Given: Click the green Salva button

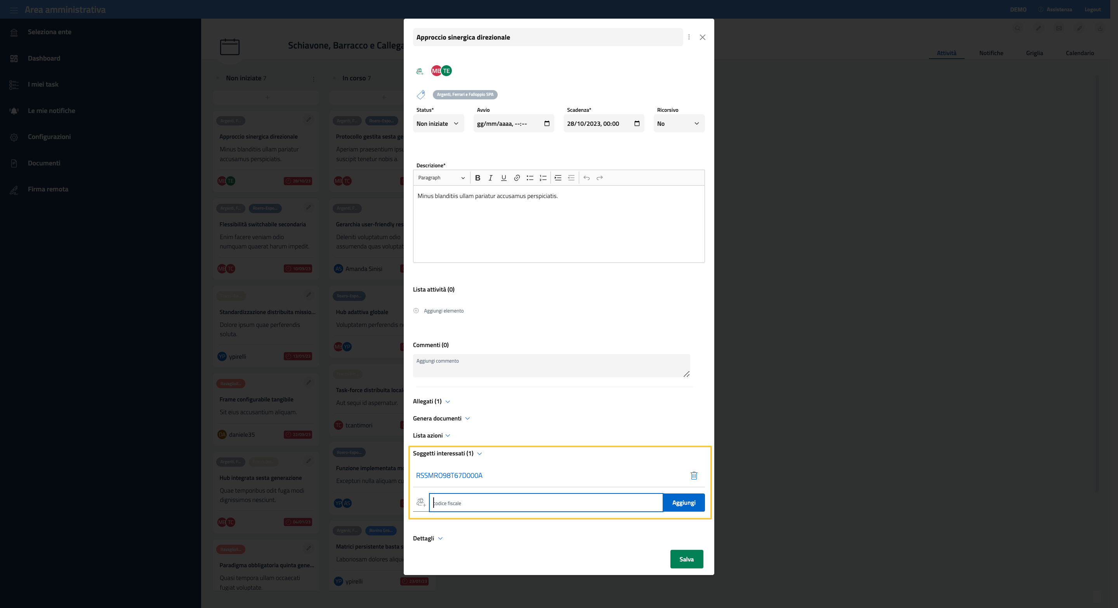Looking at the screenshot, I should click(686, 559).
